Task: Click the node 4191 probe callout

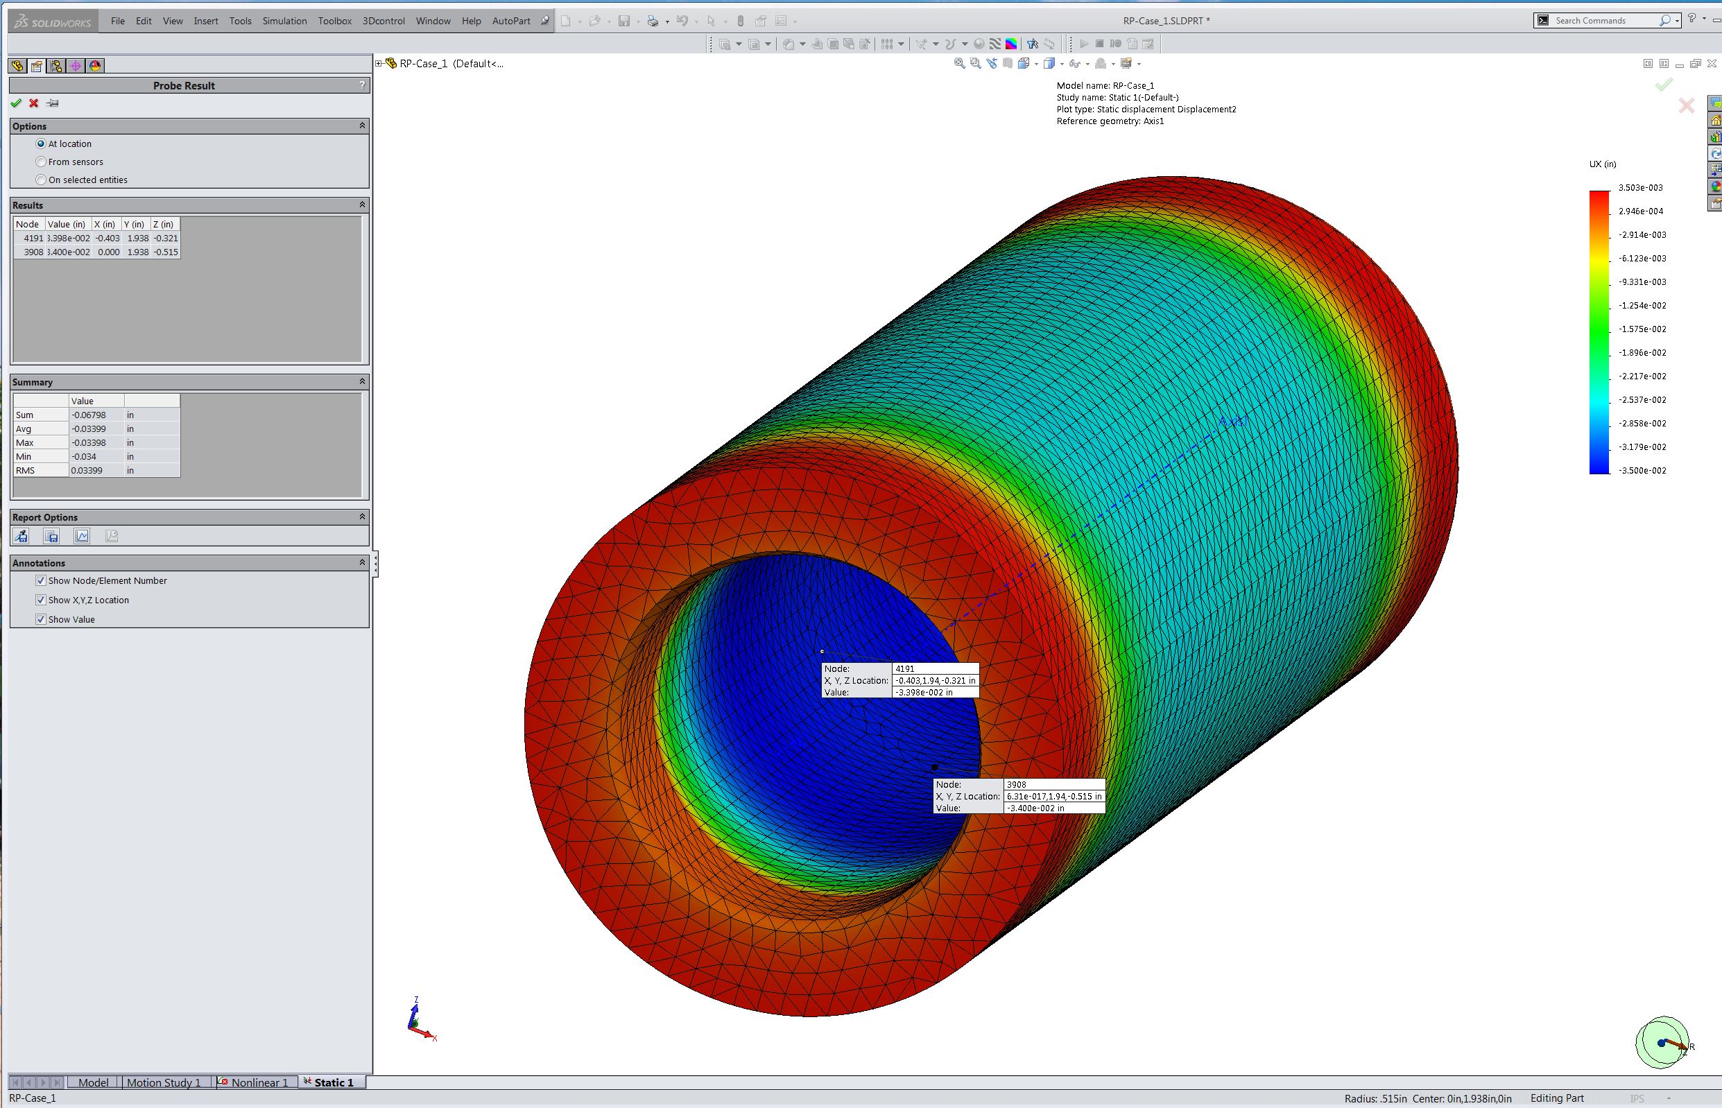Action: (x=900, y=681)
